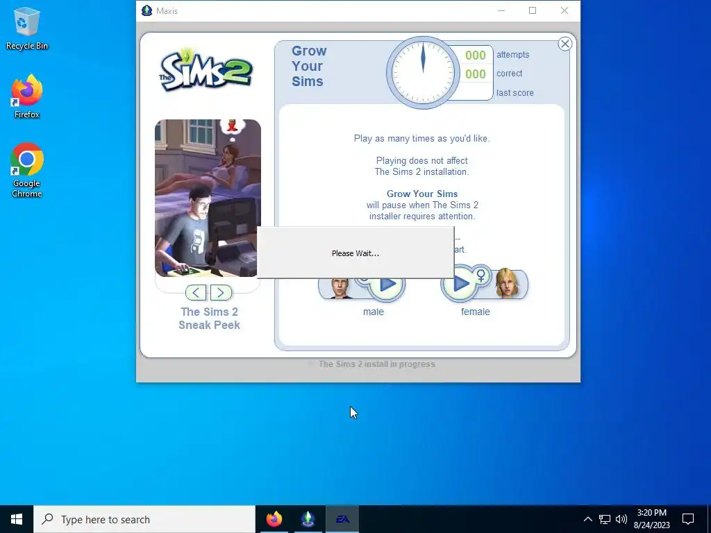Image resolution: width=711 pixels, height=533 pixels.
Task: Click the Maxis window title icon
Action: point(147,10)
